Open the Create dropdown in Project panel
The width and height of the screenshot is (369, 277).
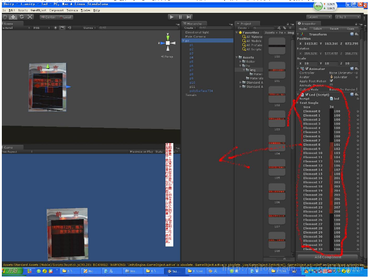pos(243,28)
